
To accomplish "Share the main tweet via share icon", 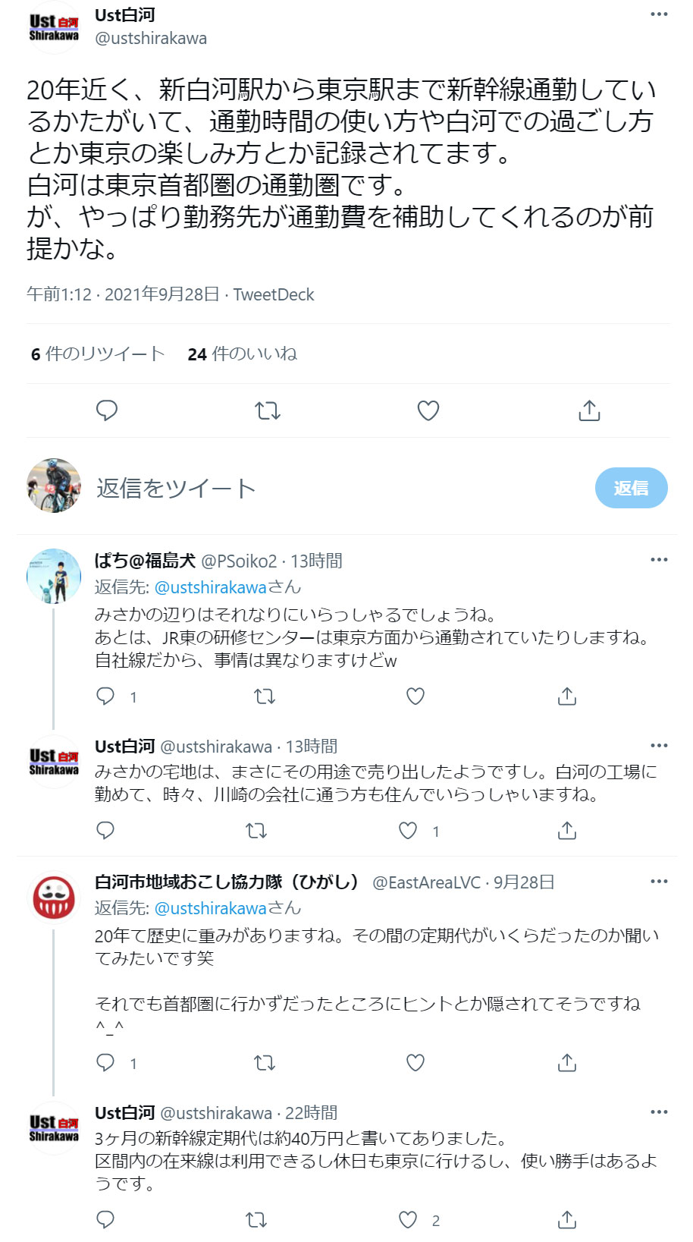I will click(589, 410).
